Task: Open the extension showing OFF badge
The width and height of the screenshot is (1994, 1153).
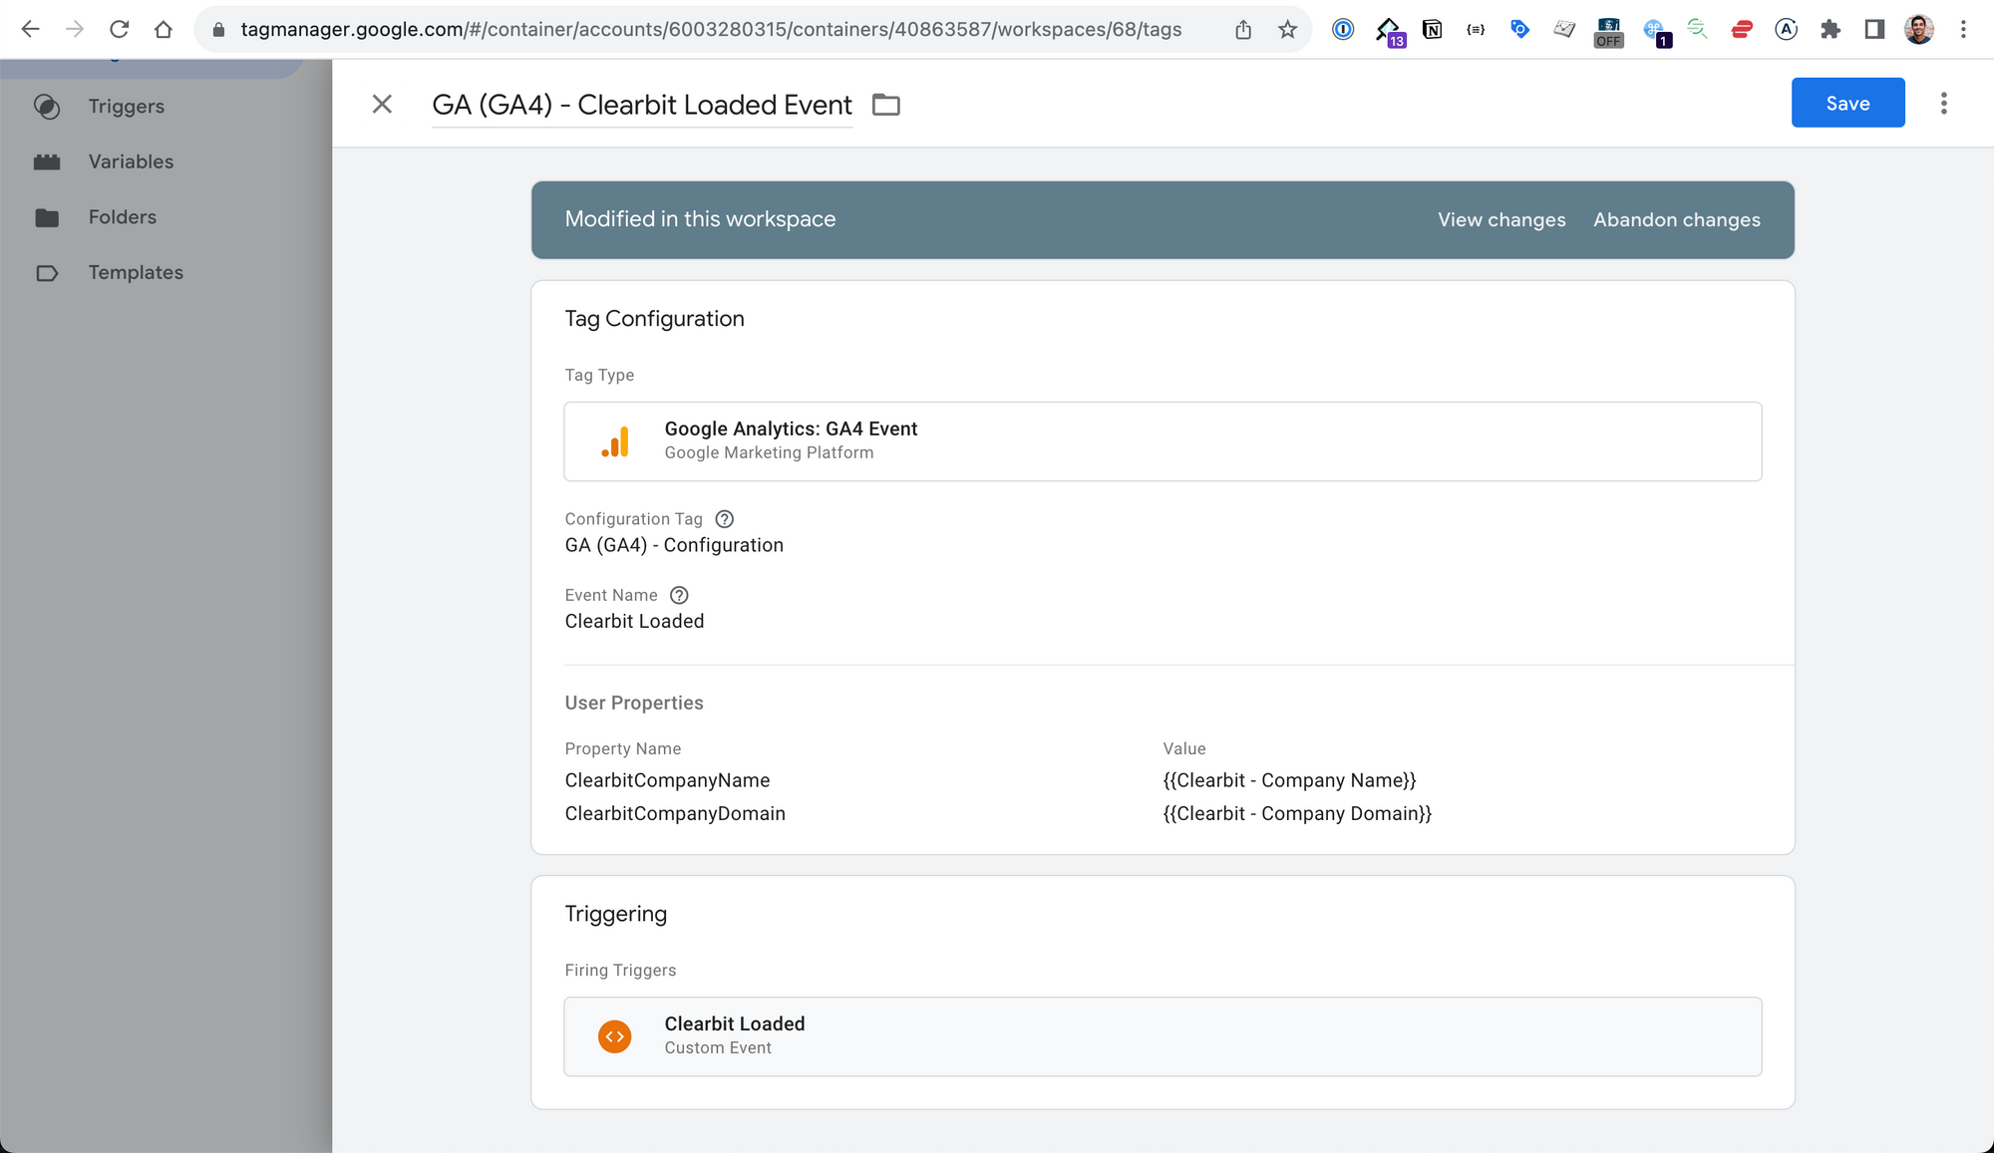Action: coord(1608,32)
